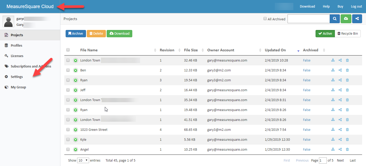Sort by Updated On column header
Screen dimensions: 366x166
[275, 50]
